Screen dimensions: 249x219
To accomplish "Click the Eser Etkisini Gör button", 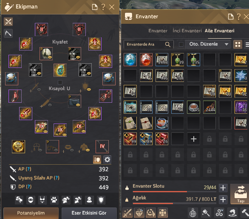I will pyautogui.click(x=89, y=213).
